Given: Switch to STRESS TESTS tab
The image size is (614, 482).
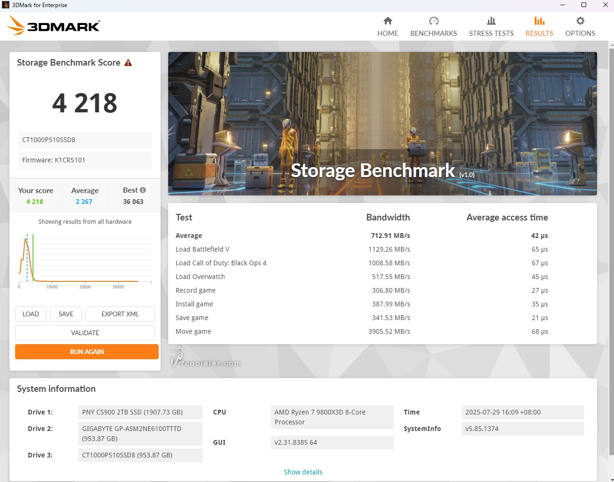Looking at the screenshot, I should (491, 27).
